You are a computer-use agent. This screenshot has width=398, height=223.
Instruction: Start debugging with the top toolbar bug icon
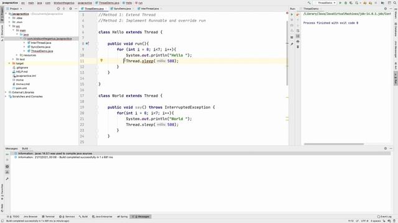point(346,2)
